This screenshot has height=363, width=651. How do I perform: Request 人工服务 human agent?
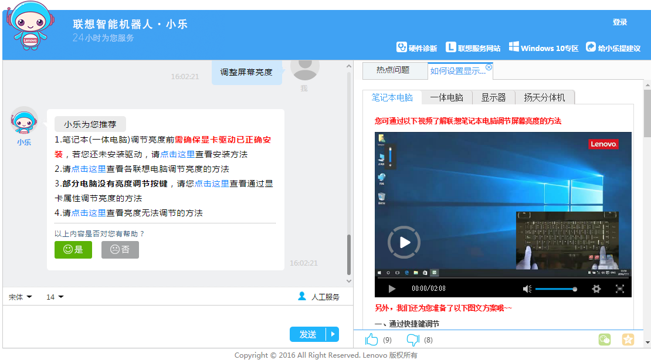tap(319, 297)
